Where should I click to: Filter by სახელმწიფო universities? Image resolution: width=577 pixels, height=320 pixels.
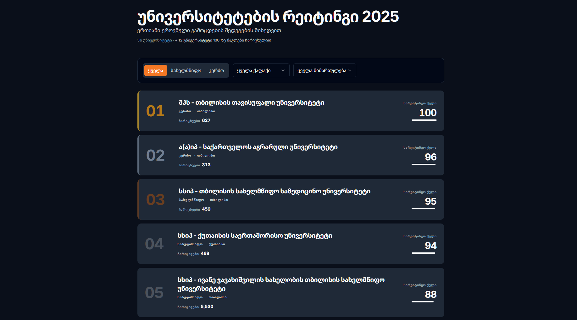click(x=186, y=70)
